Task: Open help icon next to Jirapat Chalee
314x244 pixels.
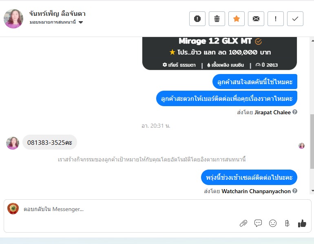Action: tap(295, 112)
